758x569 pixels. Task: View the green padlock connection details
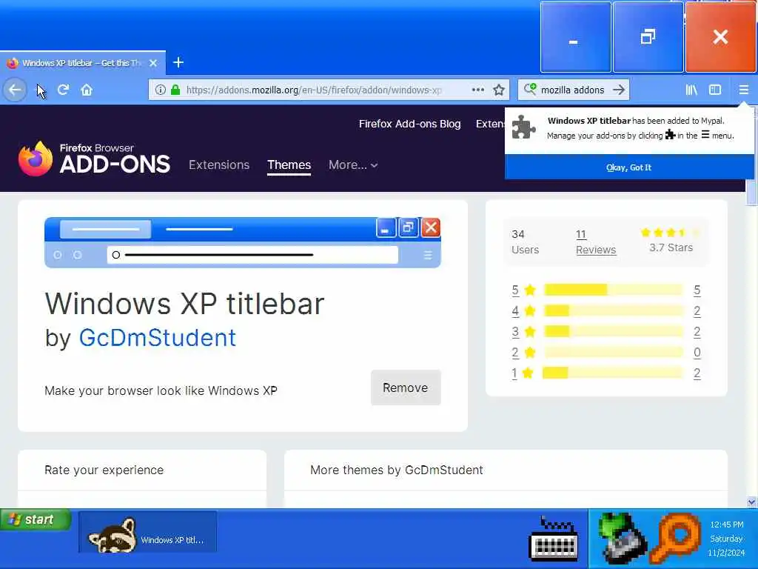tap(175, 90)
